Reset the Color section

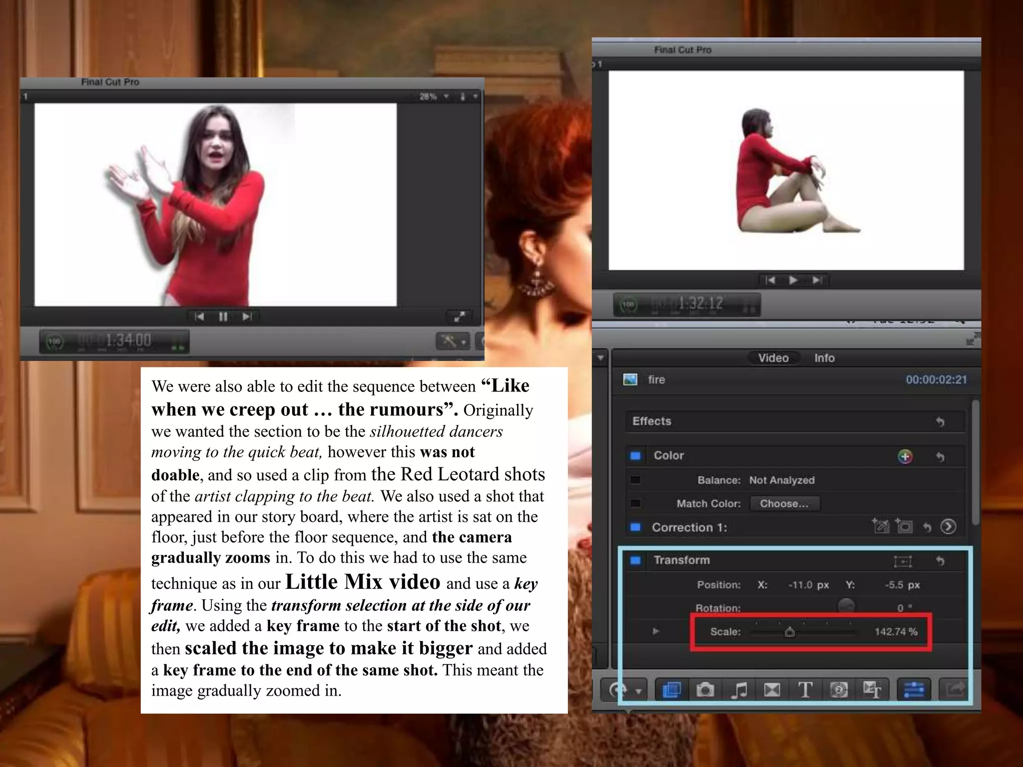(940, 456)
